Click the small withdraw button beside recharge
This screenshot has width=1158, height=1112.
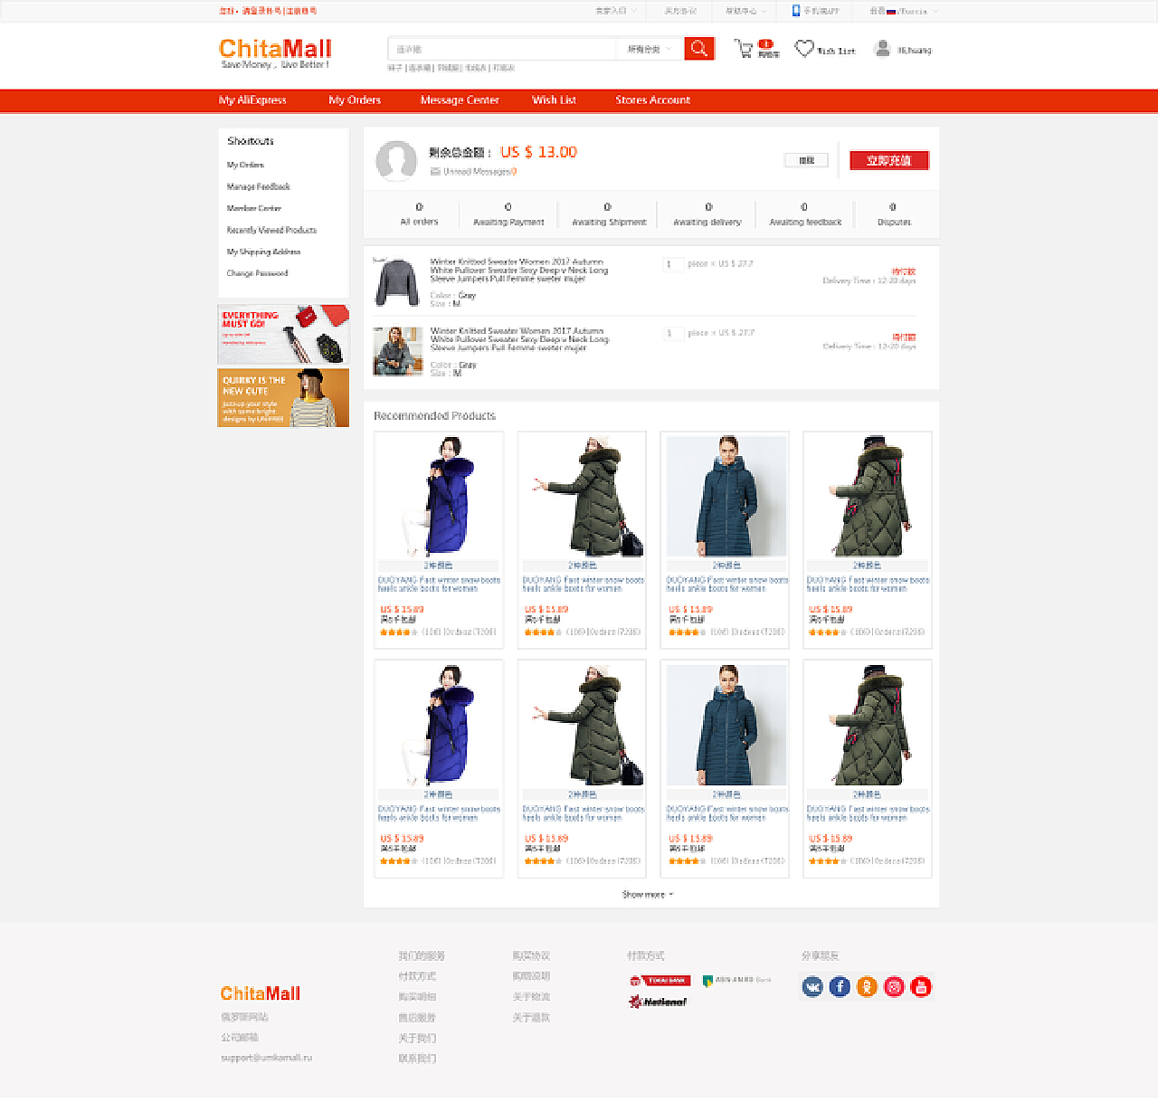tap(806, 160)
